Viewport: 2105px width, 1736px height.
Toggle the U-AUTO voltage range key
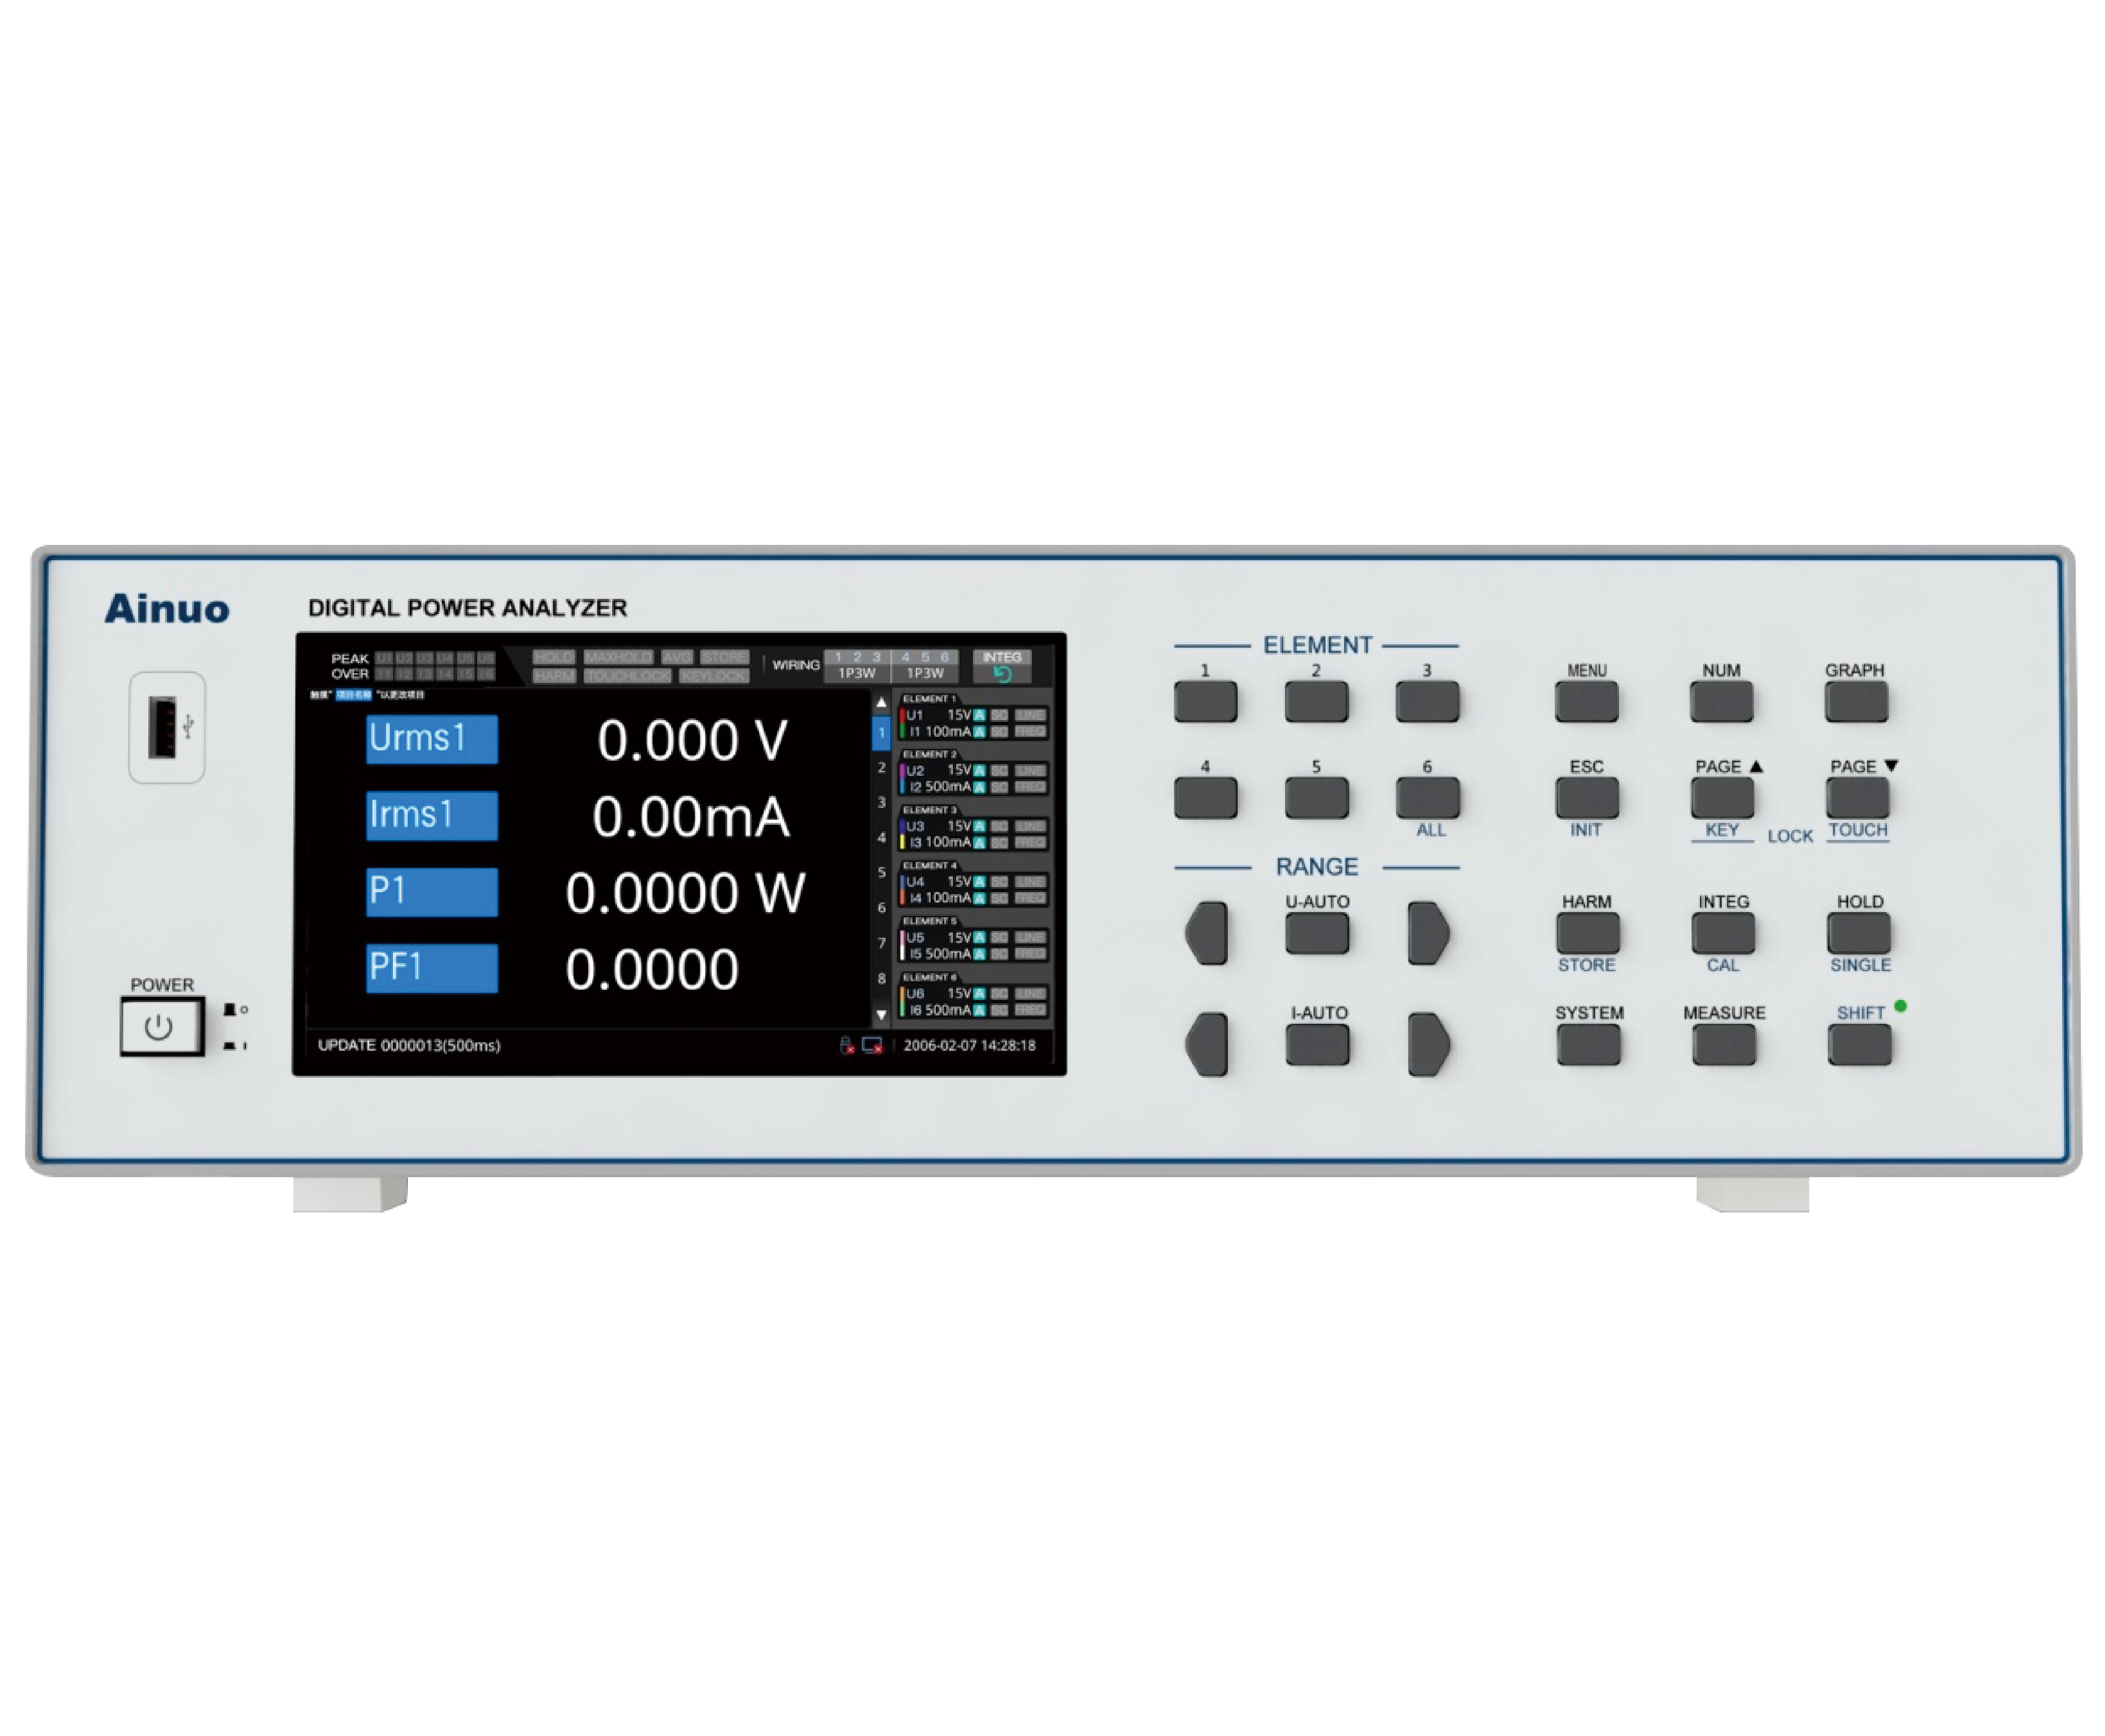(1317, 933)
